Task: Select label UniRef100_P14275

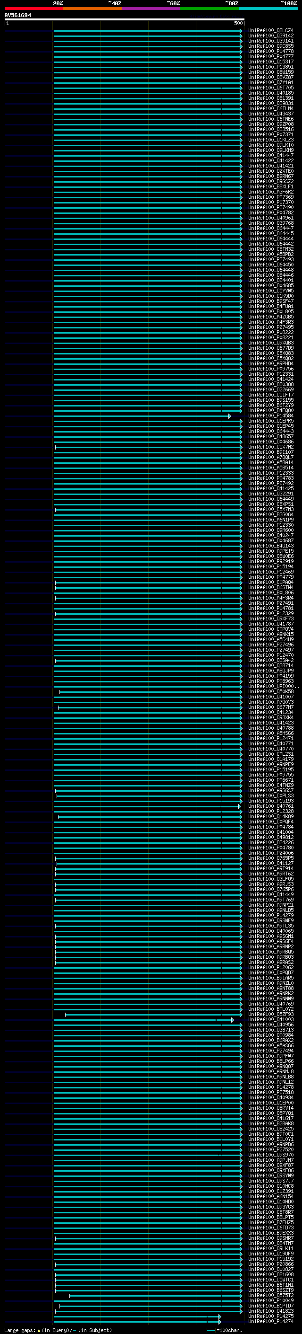Action: point(270,1316)
